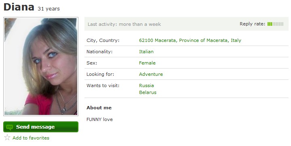
Task: Click Belarus under Wants to visit
Action: [x=148, y=92]
